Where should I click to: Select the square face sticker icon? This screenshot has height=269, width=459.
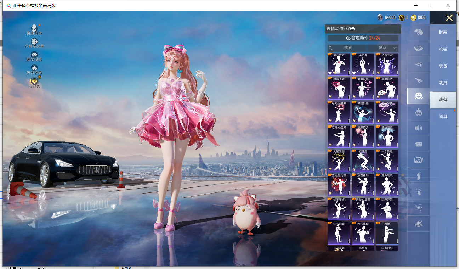coord(419,144)
